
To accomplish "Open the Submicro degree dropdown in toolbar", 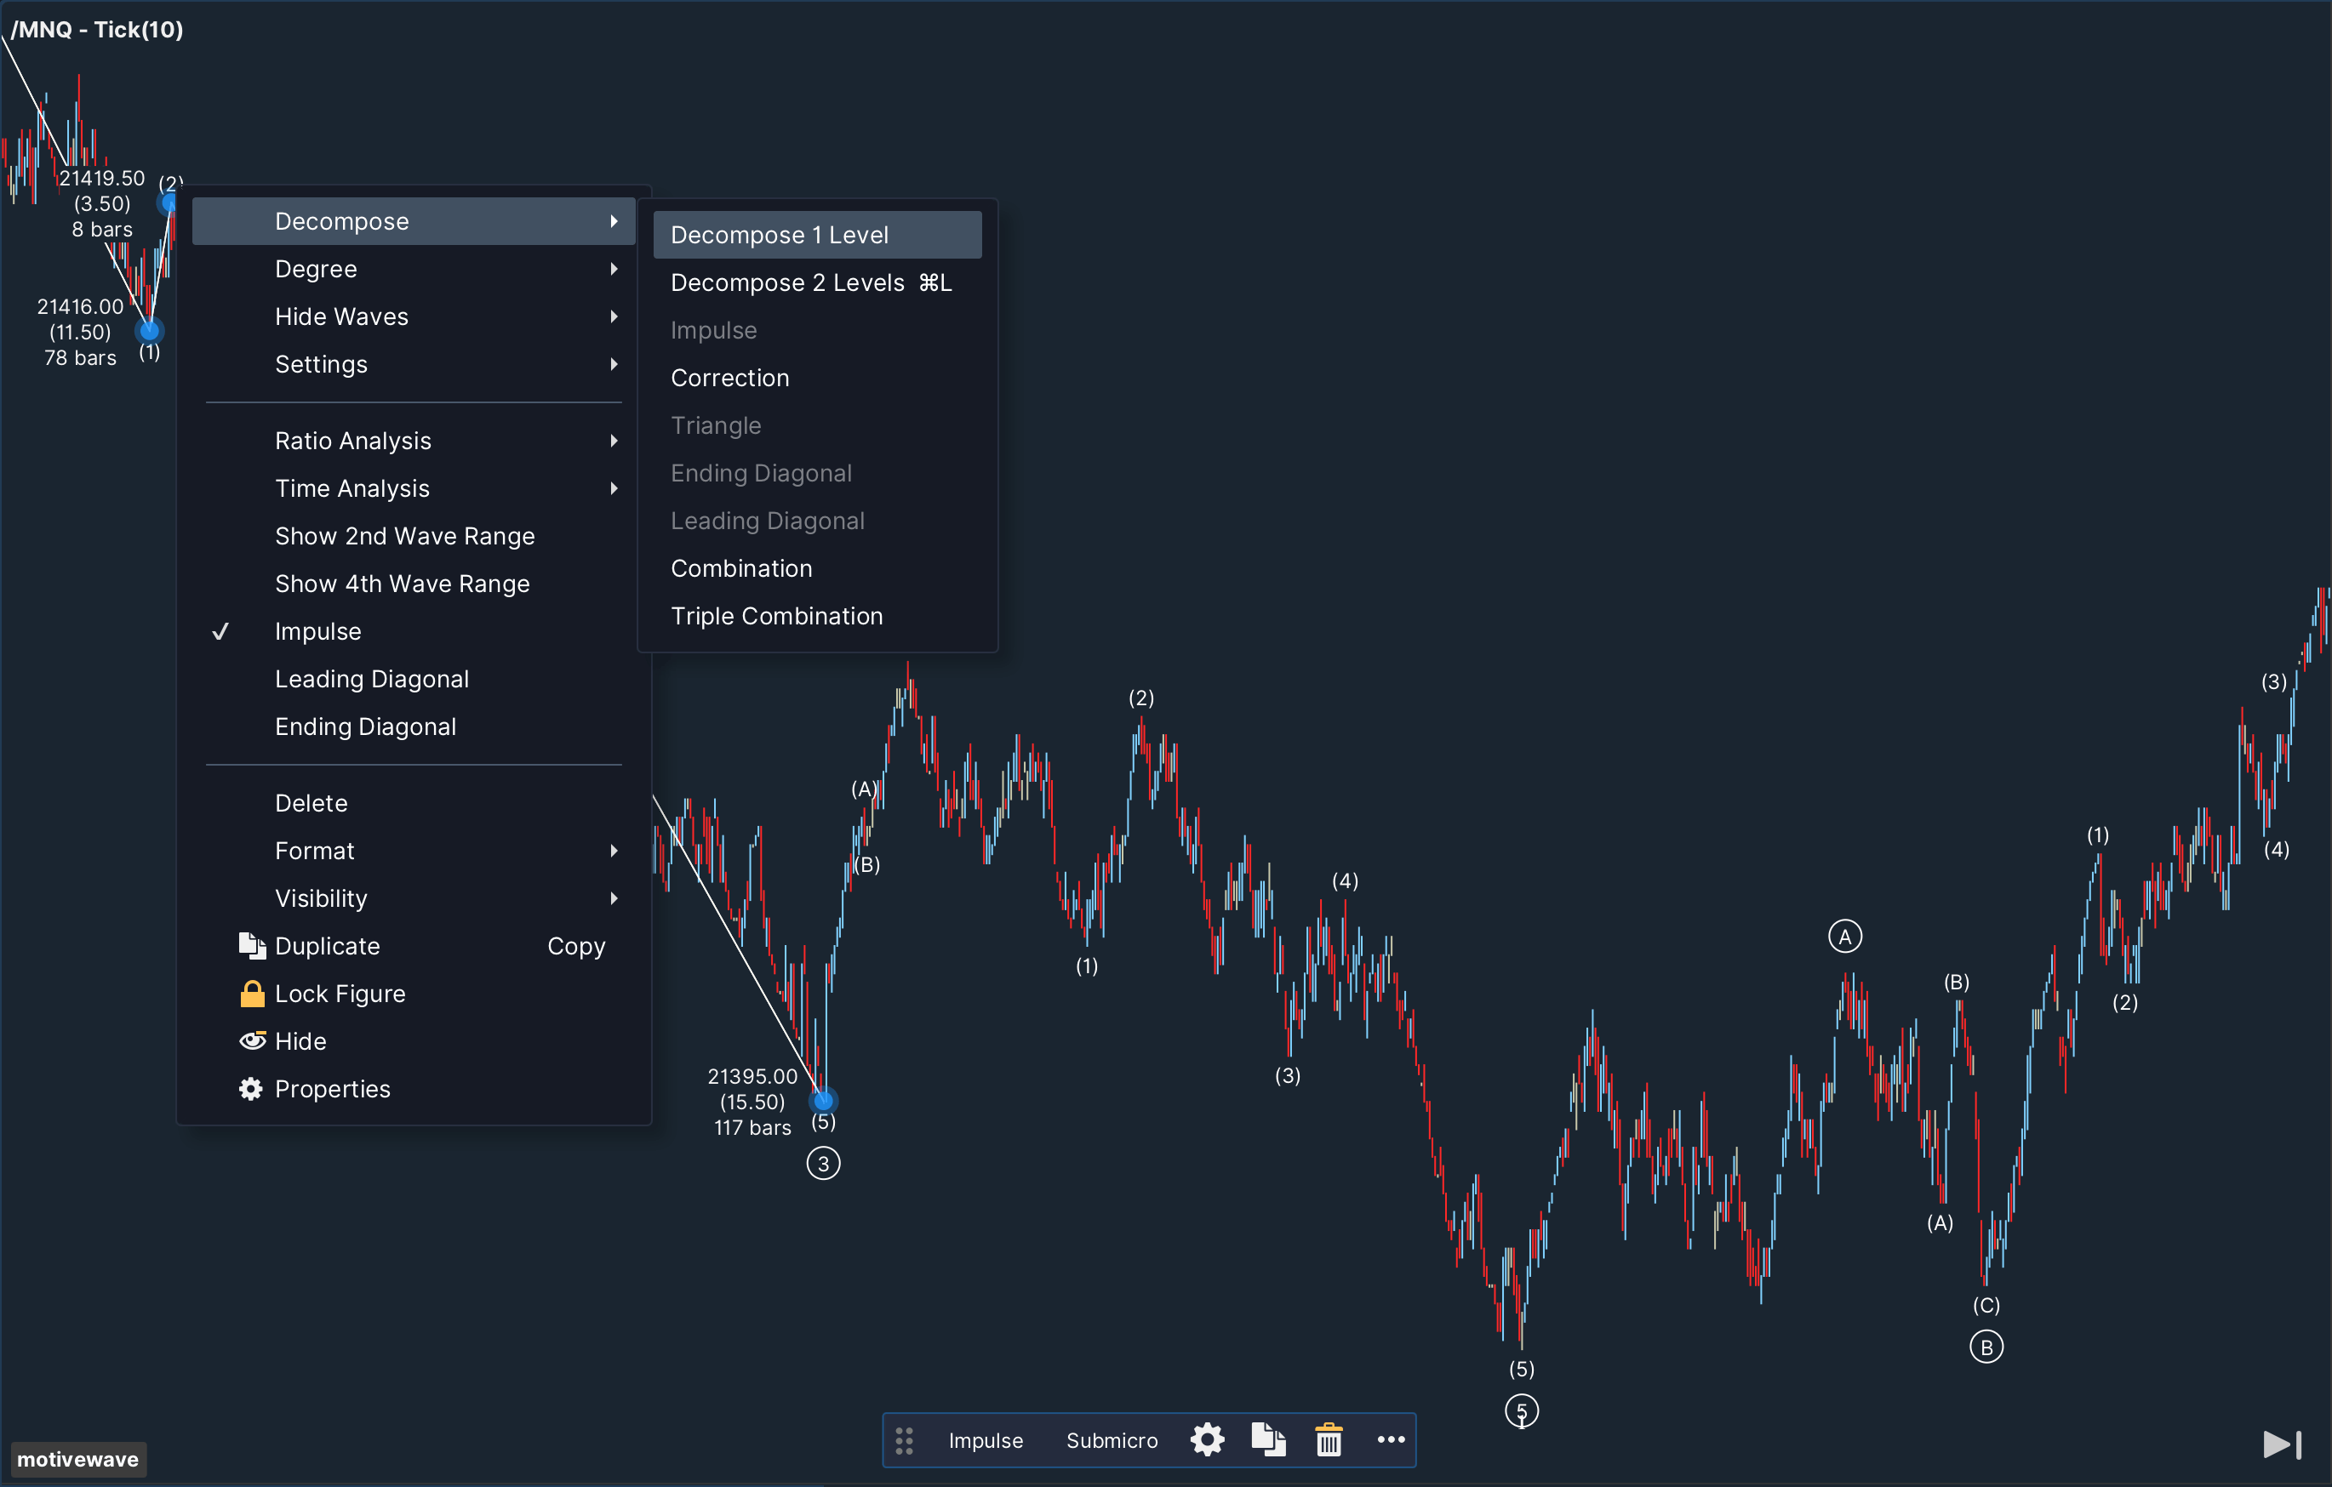I will pos(1111,1440).
